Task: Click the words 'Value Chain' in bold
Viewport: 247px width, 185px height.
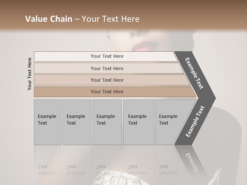Action: [49, 19]
